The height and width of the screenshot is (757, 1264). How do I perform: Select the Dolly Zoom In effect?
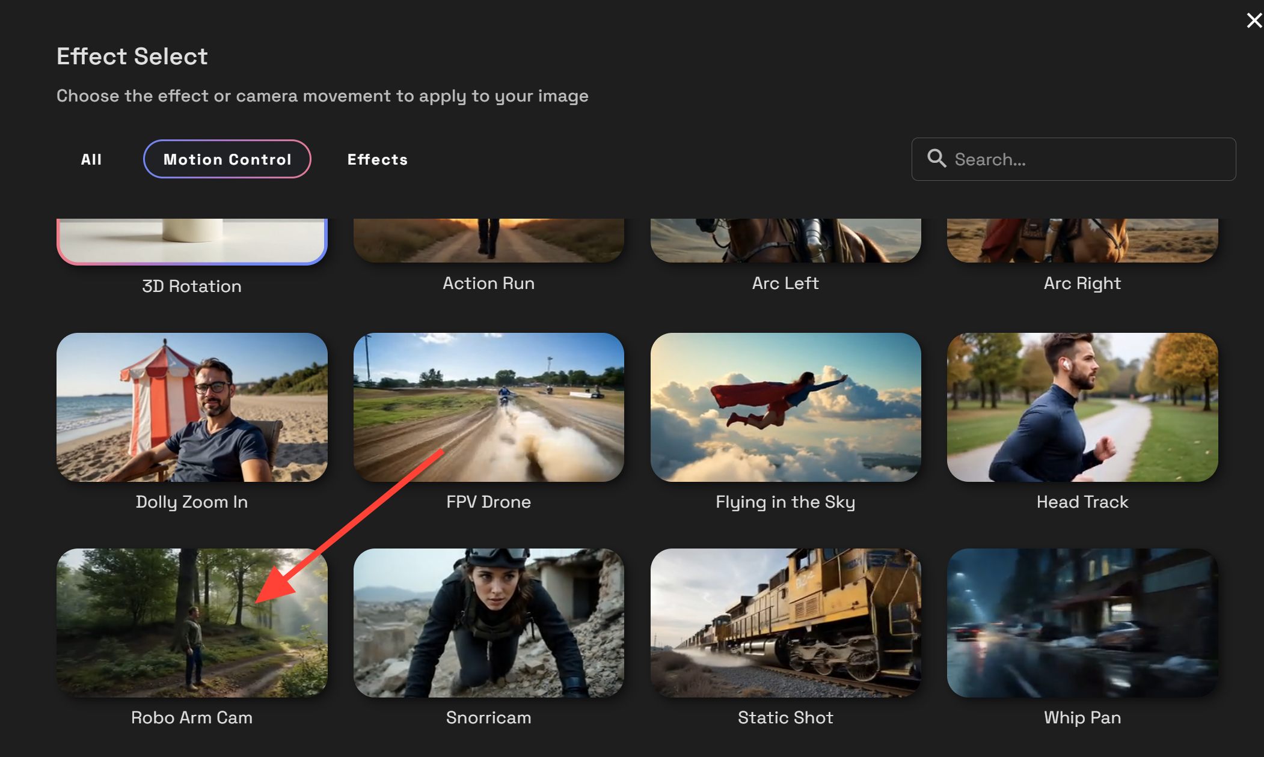pyautogui.click(x=192, y=408)
